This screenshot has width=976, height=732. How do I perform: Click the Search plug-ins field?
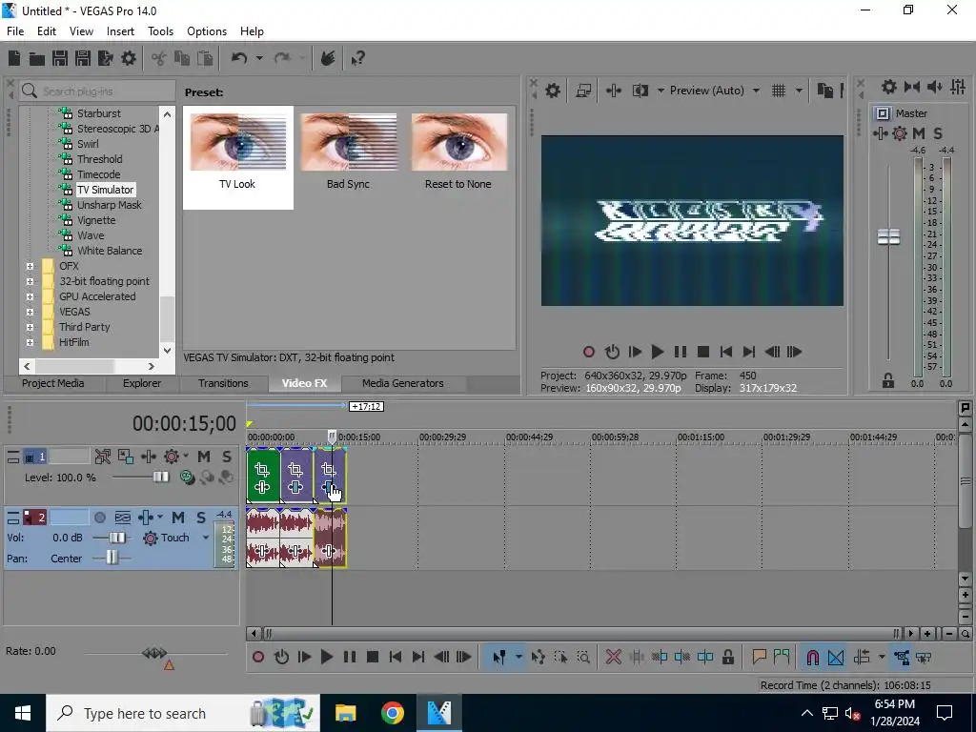coord(98,91)
